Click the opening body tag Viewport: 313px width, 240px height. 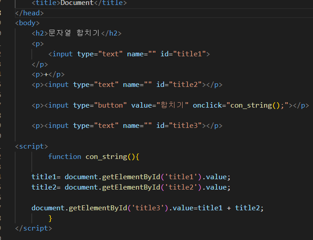click(27, 23)
